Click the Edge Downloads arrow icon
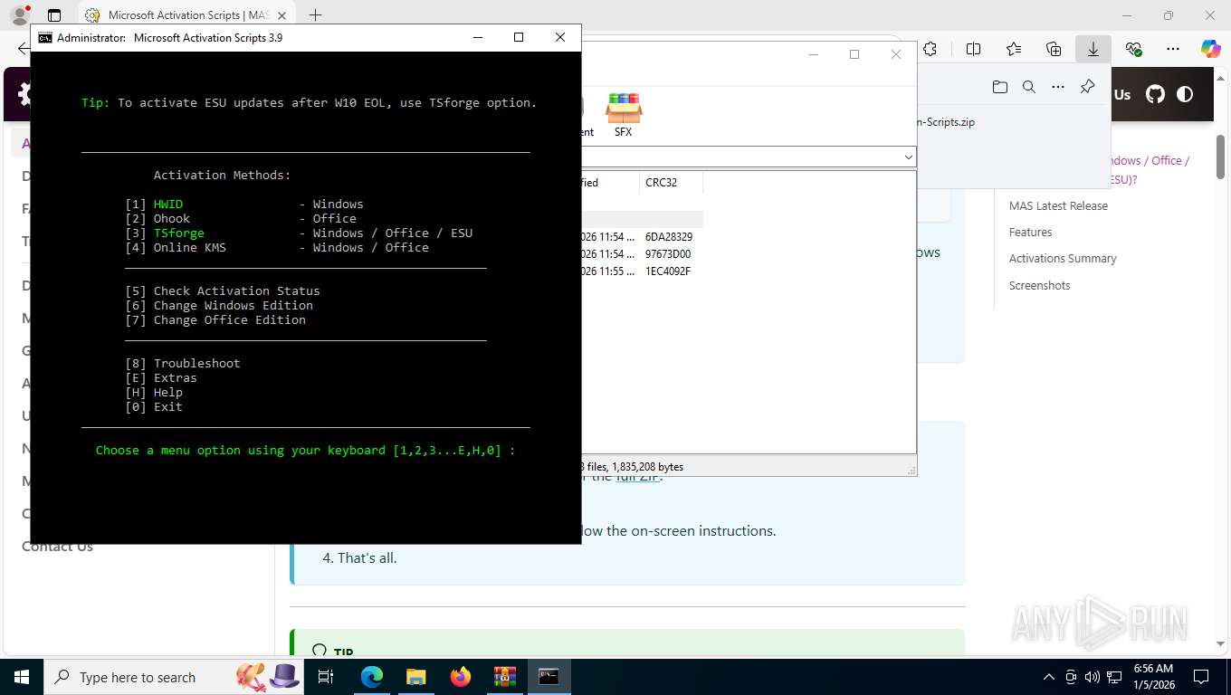This screenshot has height=695, width=1231. 1093,49
